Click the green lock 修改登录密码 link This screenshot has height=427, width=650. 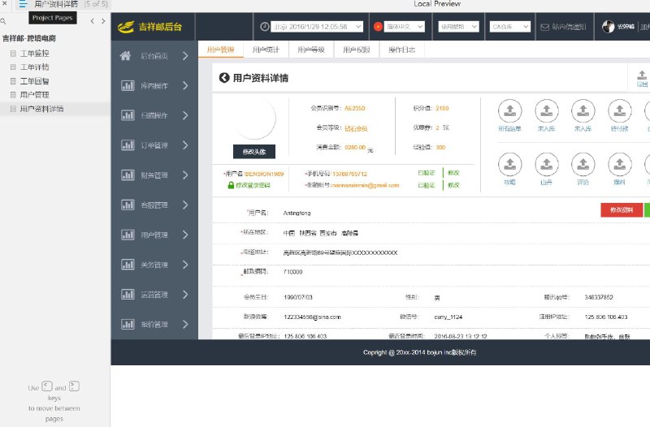[x=249, y=185]
